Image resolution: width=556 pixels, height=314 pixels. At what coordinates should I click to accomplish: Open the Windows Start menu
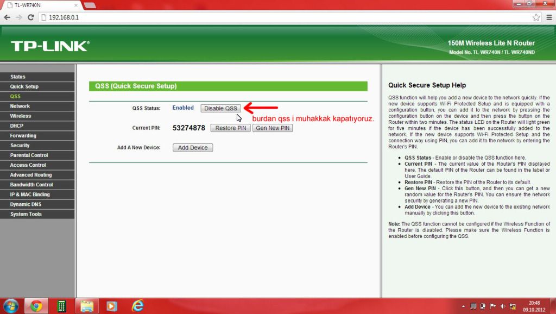tap(10, 306)
